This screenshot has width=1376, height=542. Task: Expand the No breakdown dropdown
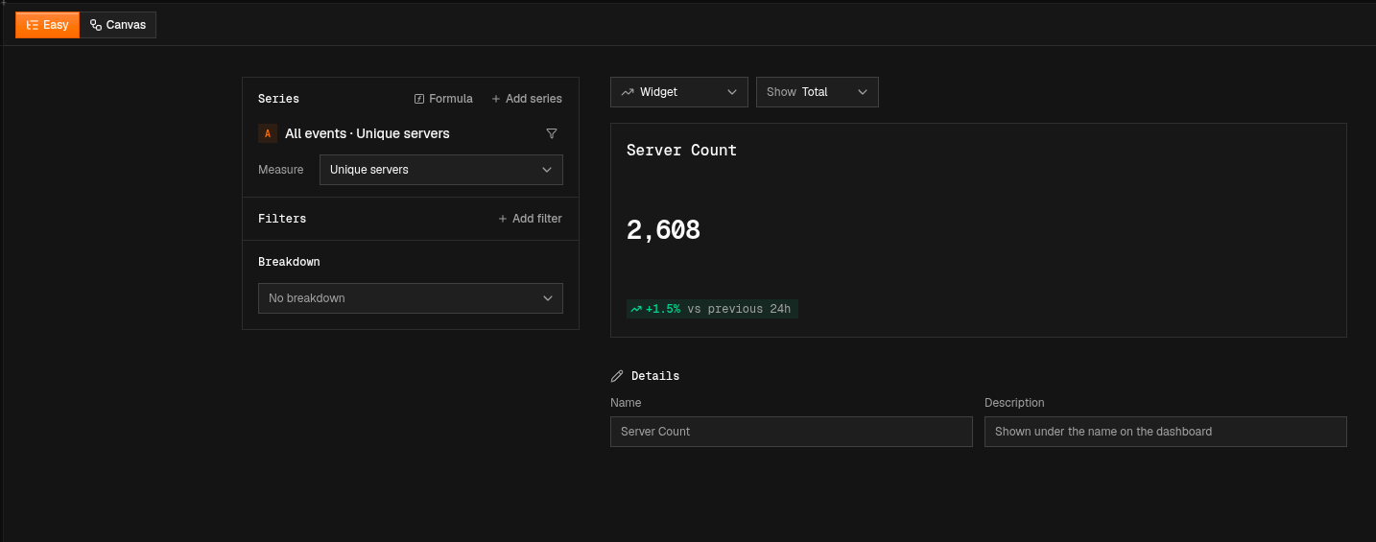coord(411,298)
